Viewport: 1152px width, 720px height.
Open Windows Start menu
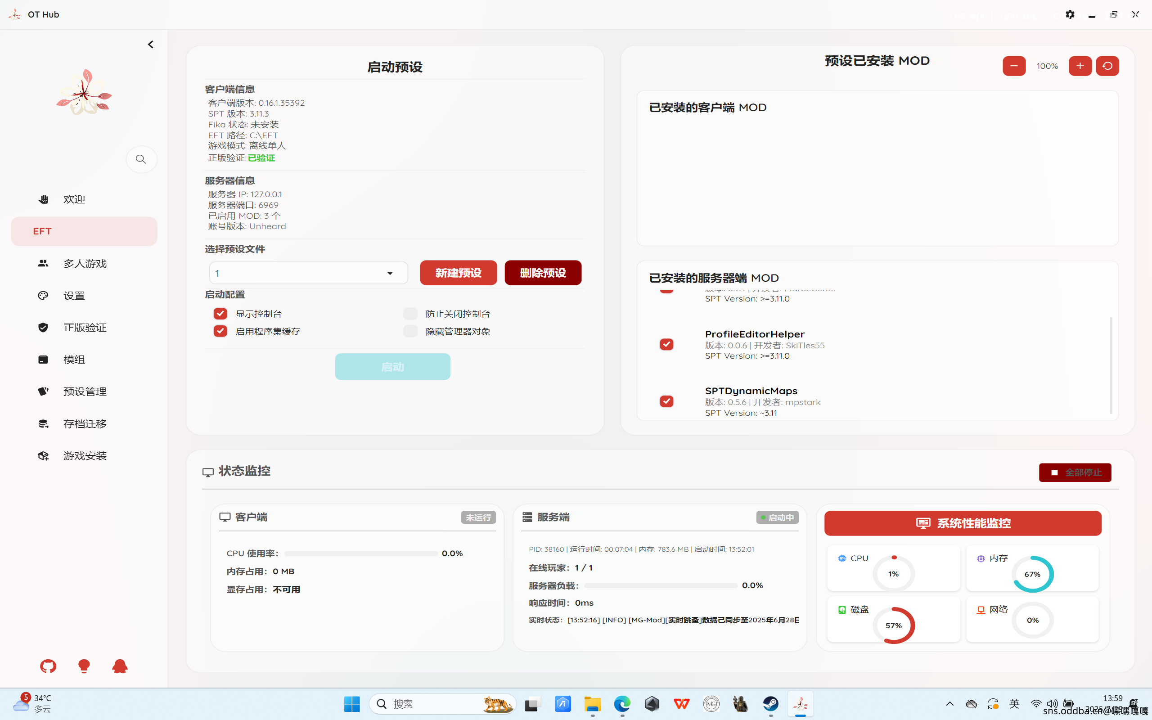click(x=352, y=704)
